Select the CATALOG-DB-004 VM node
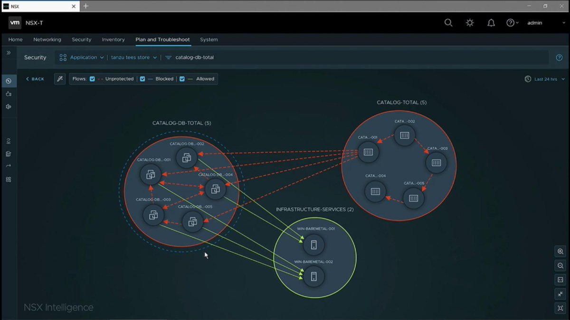 (x=215, y=189)
